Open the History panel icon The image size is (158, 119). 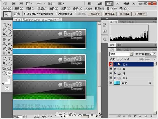105,25
